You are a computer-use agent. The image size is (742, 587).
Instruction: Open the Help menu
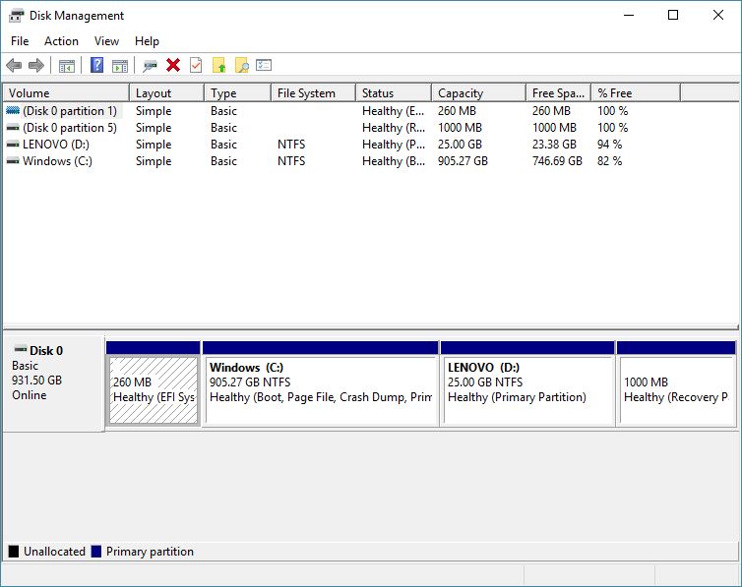pyautogui.click(x=147, y=41)
